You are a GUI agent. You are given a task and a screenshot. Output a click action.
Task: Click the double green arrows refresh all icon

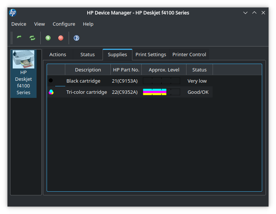tap(32, 38)
